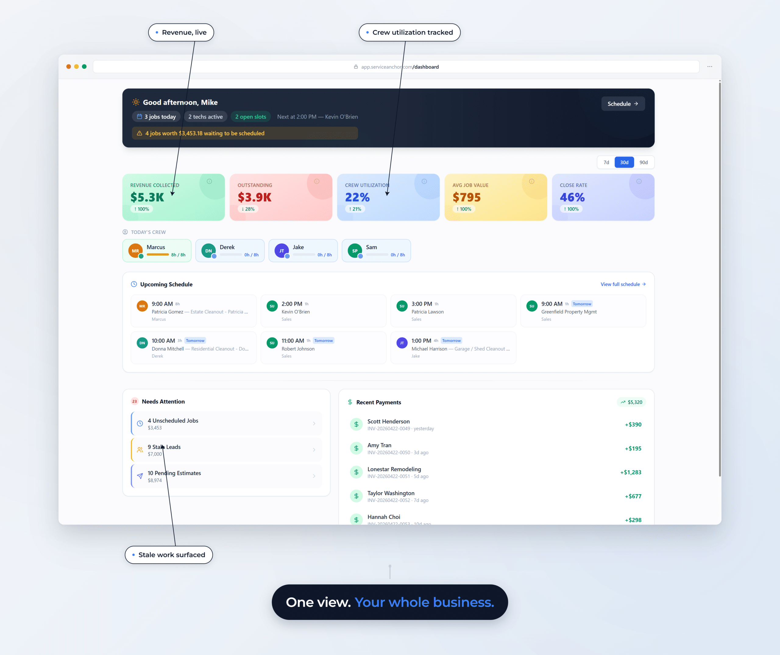Open the View full schedule link

click(x=623, y=284)
